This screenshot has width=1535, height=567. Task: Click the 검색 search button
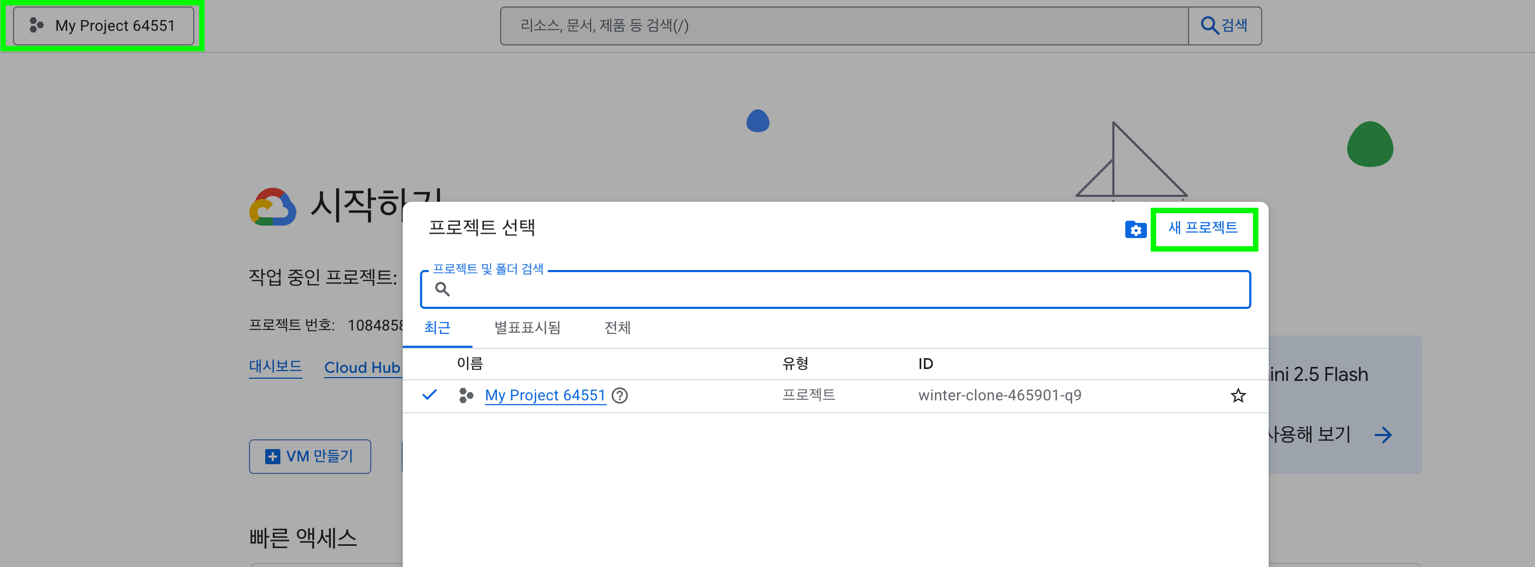pos(1224,25)
